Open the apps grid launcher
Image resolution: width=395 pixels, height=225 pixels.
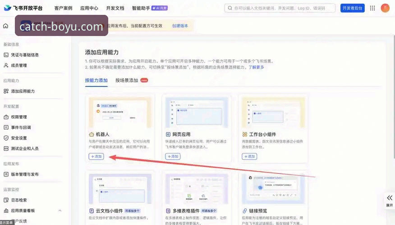coord(372,8)
